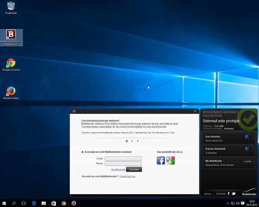Click the 'Nimic scanat încă' status text

coord(214,141)
